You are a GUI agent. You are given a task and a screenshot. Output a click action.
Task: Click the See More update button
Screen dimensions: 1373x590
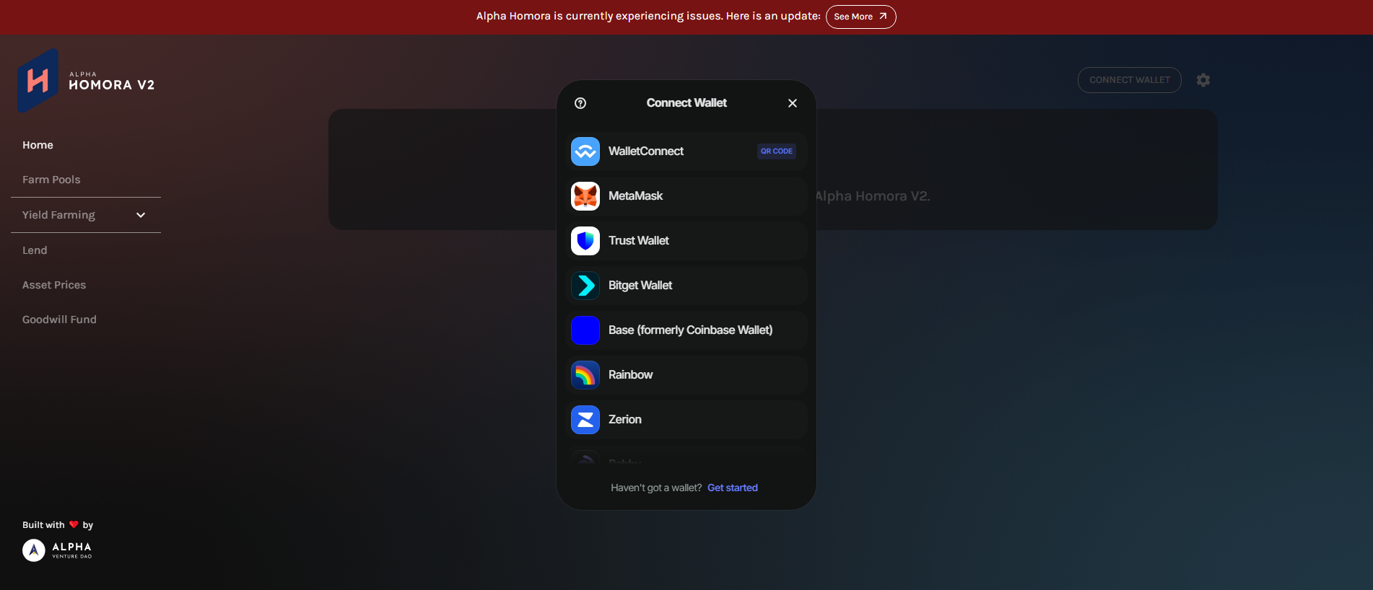coord(860,17)
